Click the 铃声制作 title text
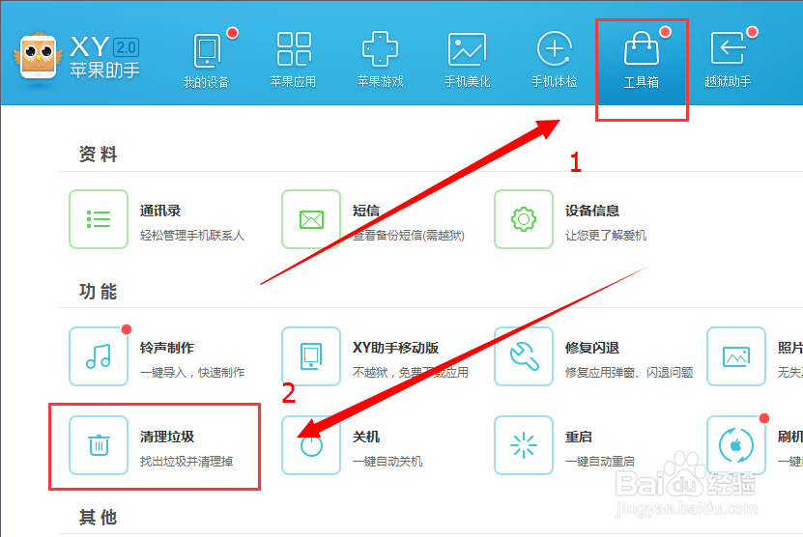This screenshot has width=803, height=537. (x=167, y=348)
